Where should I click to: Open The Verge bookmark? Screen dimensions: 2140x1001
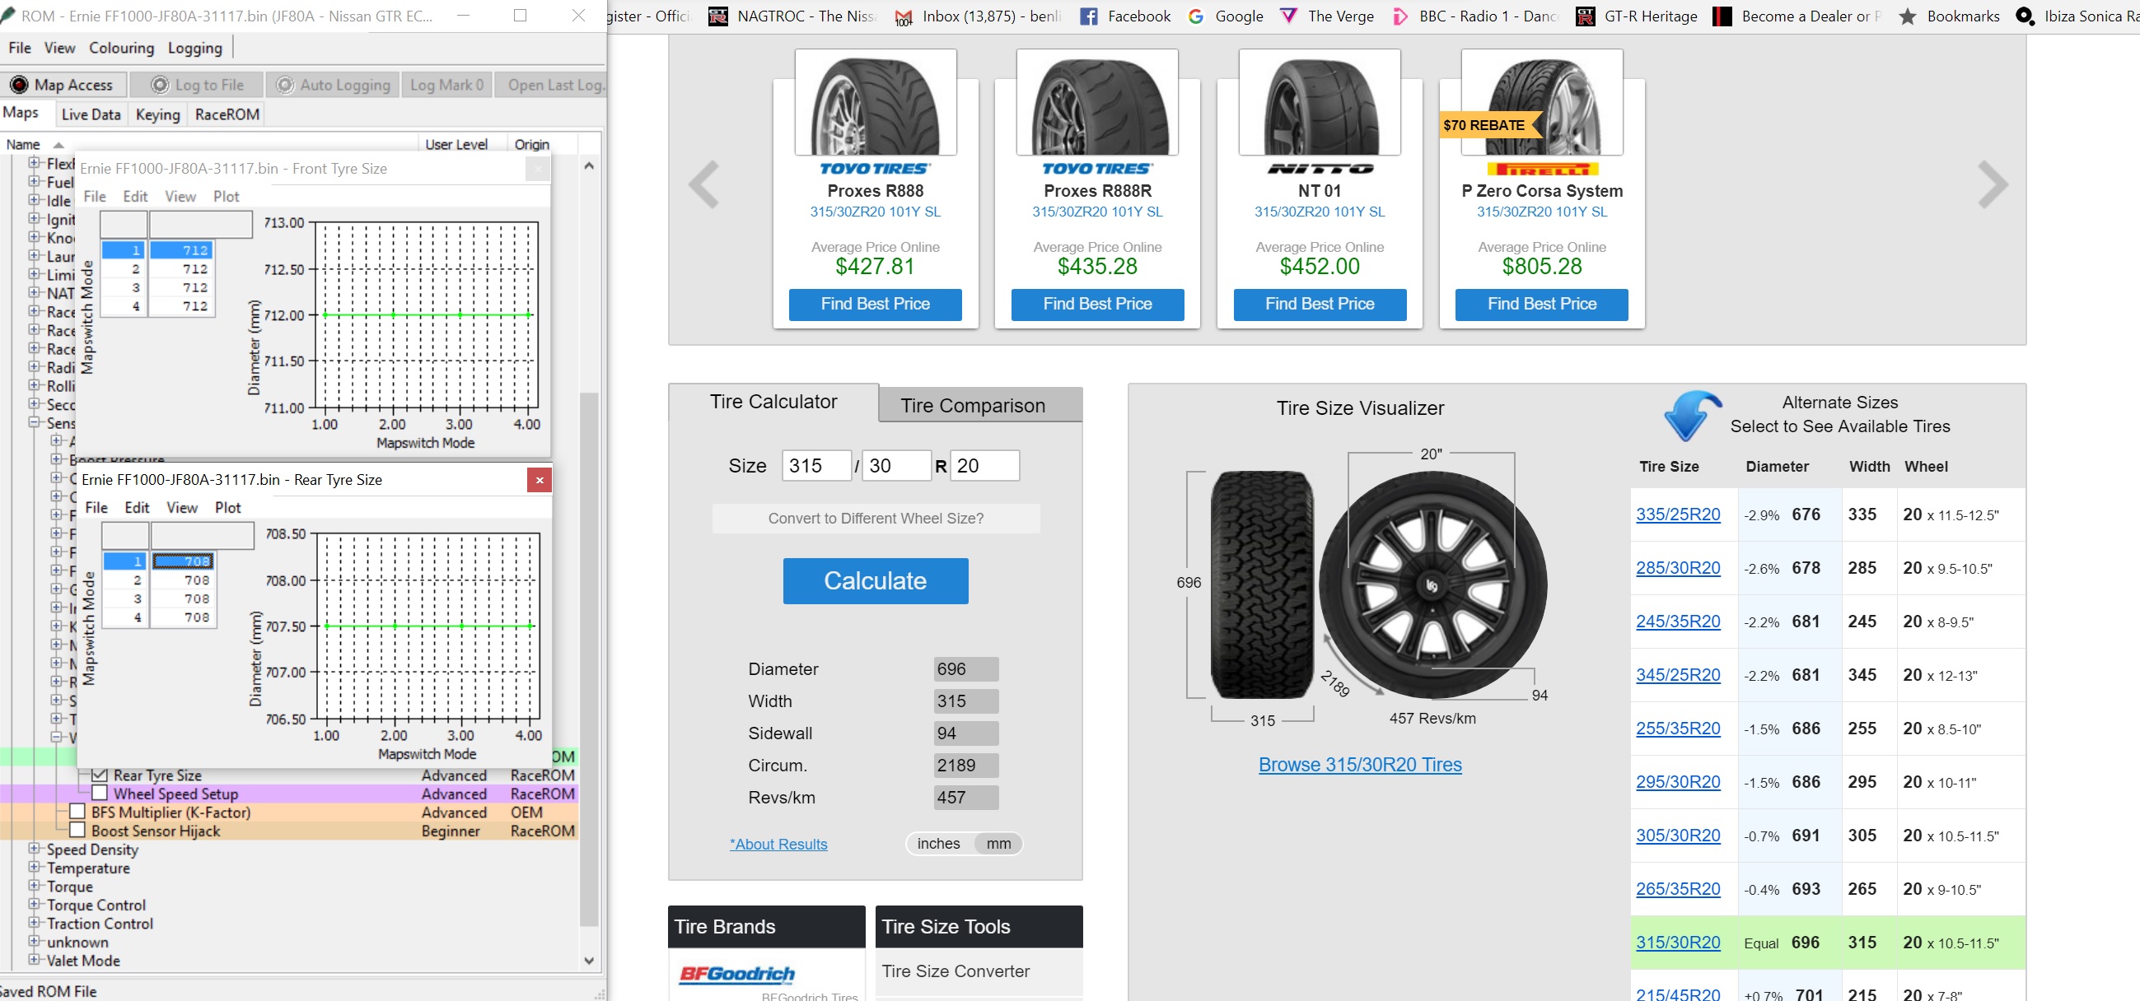click(x=1327, y=16)
